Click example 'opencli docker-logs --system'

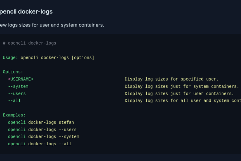[44, 137]
